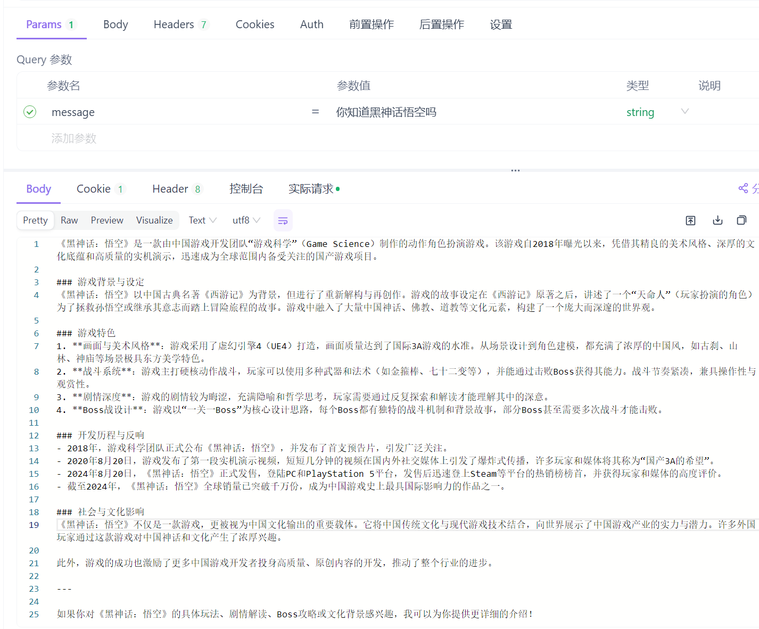Click the '---' separator text on line 23
The width and height of the screenshot is (759, 629).
click(64, 589)
